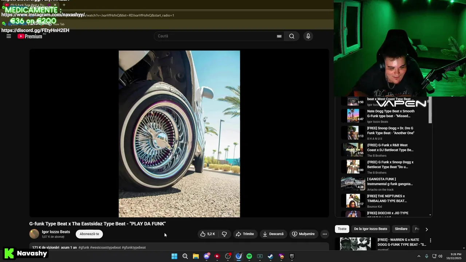Screen dimensions: 466x262
Task: Open Igor Iozzo Beats channel avatar
Action: (34, 234)
